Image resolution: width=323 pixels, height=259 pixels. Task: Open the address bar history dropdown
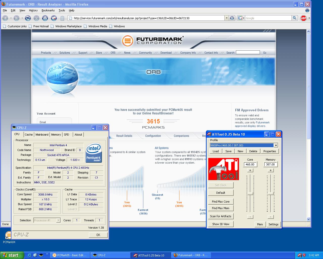pyautogui.click(x=226, y=18)
